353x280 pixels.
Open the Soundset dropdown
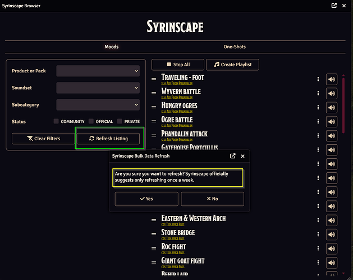click(x=98, y=88)
